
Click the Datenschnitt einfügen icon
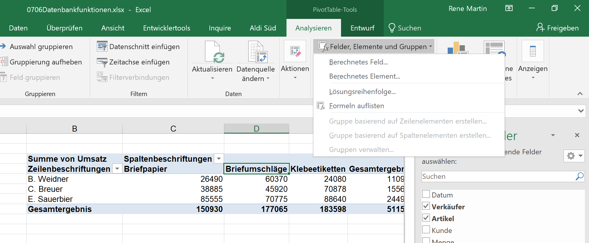tap(102, 47)
